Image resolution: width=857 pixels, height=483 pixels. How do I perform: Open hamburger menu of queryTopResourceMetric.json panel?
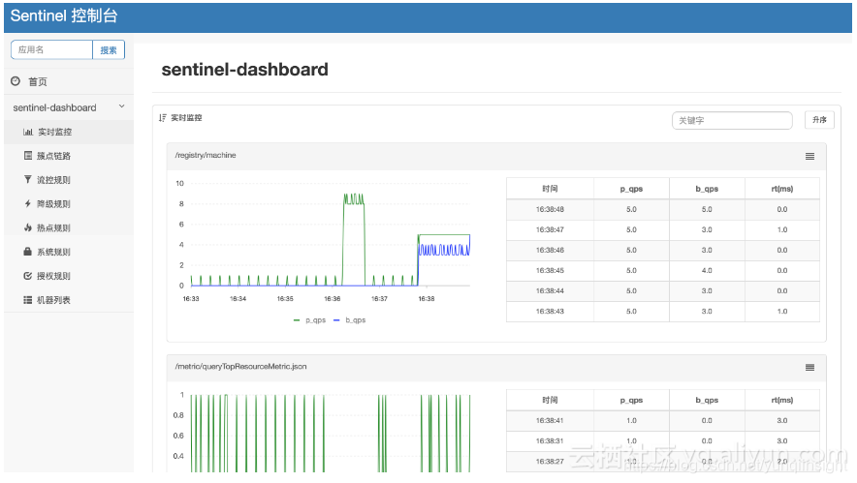coord(809,368)
